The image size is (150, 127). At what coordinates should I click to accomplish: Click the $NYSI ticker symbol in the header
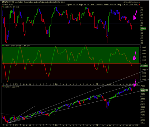point(5,2)
